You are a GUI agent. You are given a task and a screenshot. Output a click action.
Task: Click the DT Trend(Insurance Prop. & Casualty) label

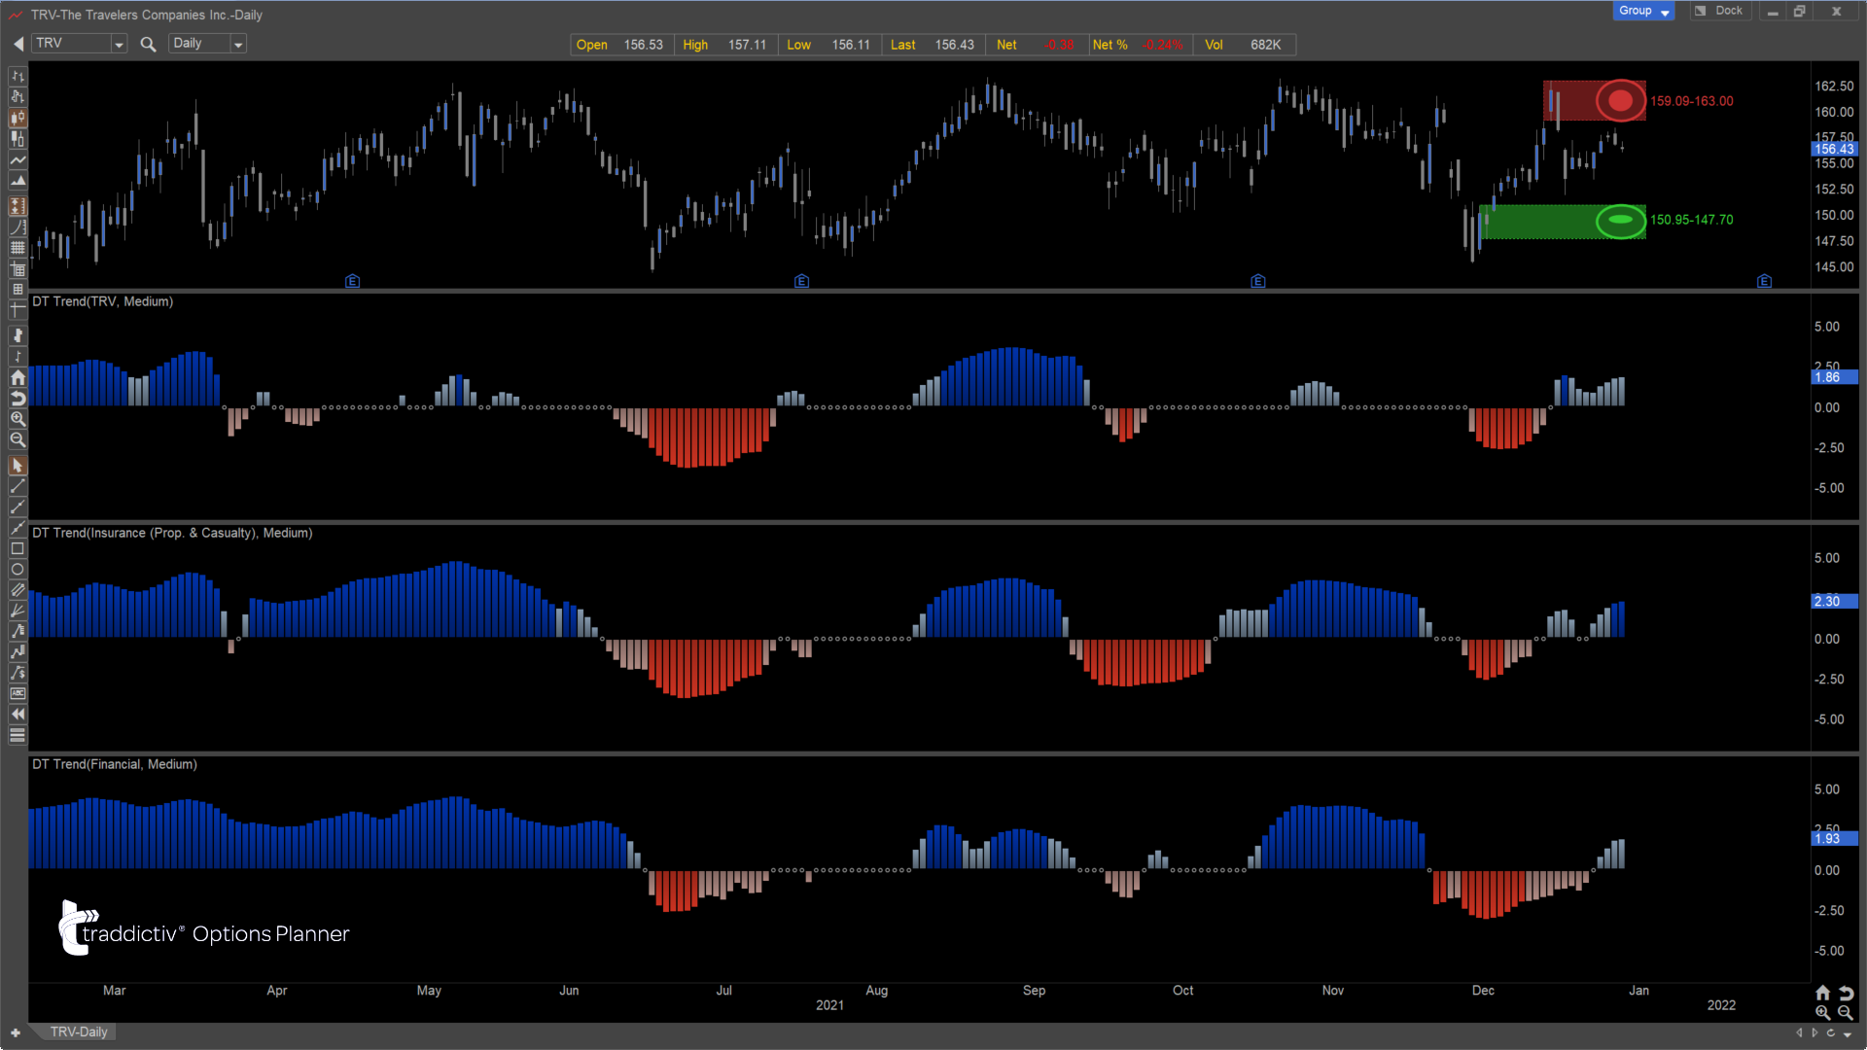pos(172,533)
